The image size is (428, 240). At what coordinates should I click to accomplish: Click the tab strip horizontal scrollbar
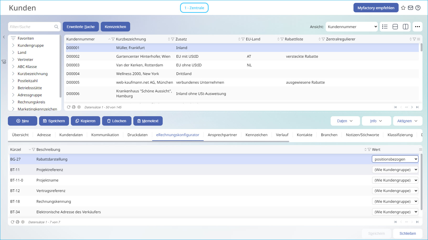[149, 142]
